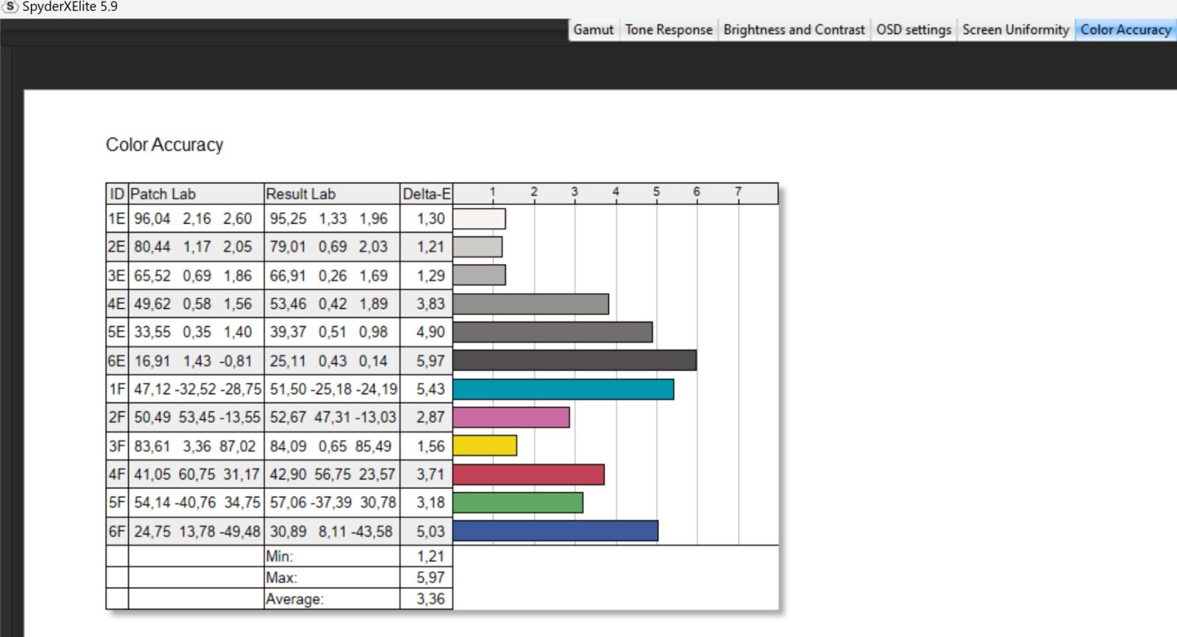Open the OSD settings tab

913,30
